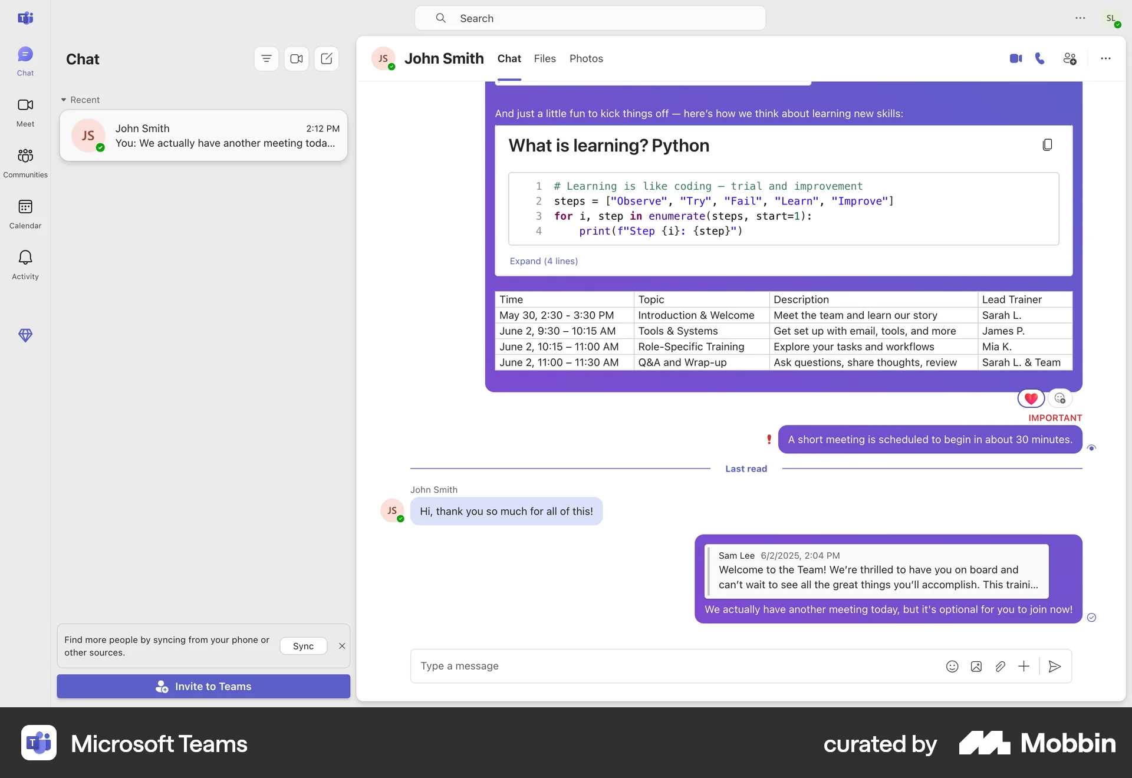1132x778 pixels.
Task: Copy the Python code snippet
Action: (x=1047, y=144)
